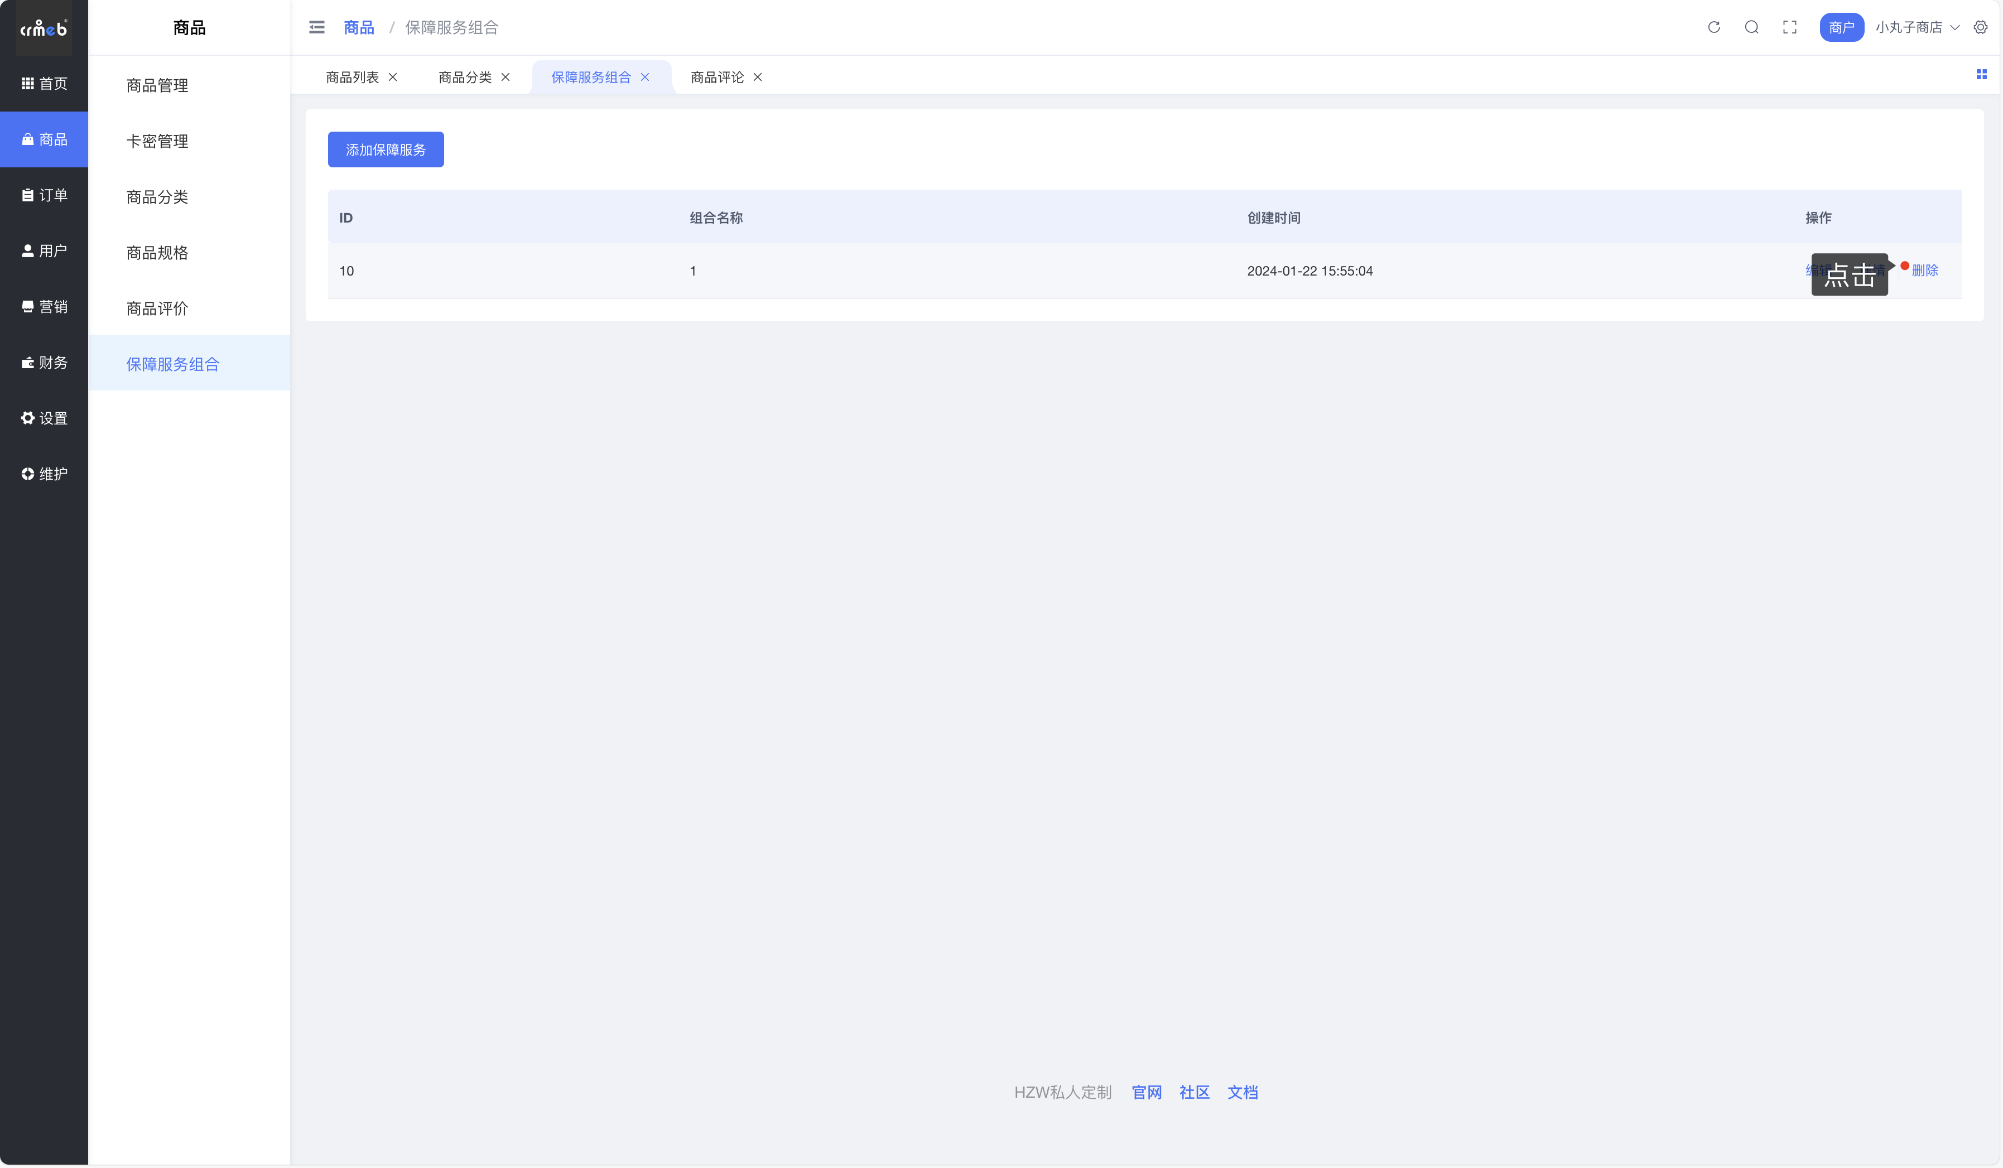Click the 删除 link for row 10

coord(1924,271)
